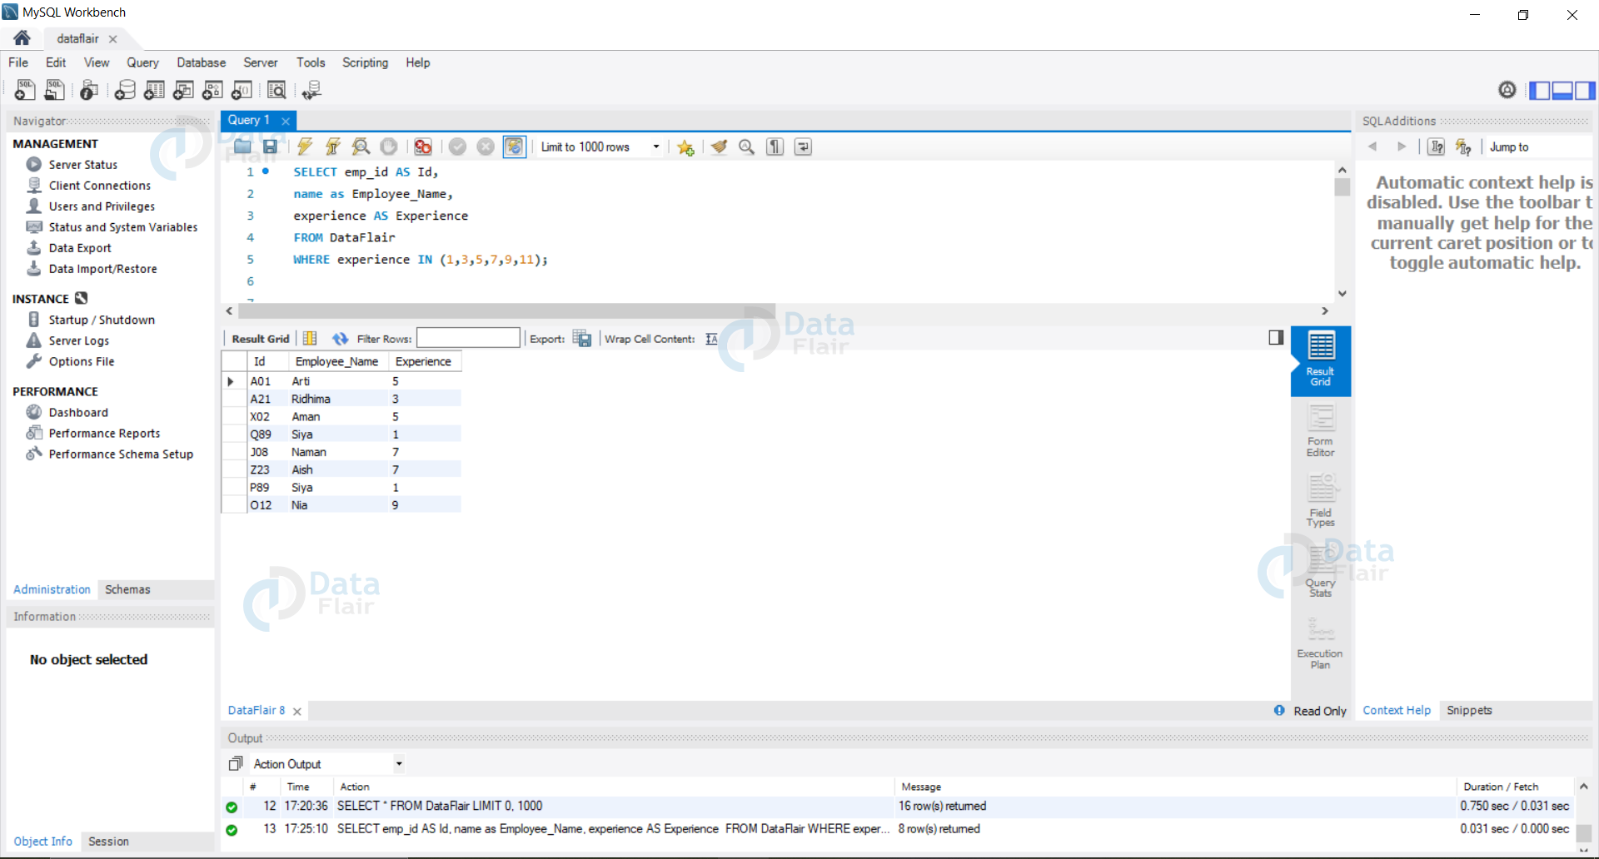
Task: Open the object Inspector toolbar icon
Action: (88, 90)
